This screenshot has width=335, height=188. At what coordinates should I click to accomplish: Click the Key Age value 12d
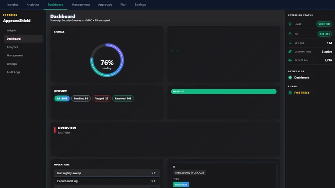pos(329,43)
